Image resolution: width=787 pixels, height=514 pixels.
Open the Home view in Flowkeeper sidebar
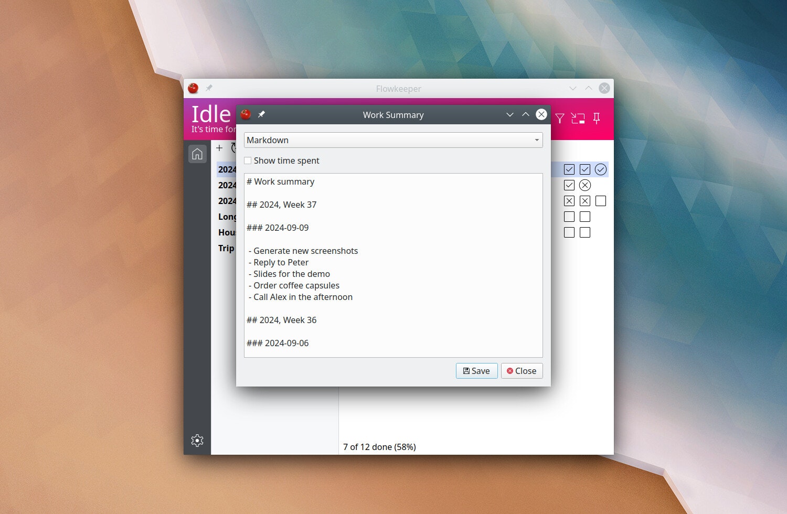click(x=197, y=154)
